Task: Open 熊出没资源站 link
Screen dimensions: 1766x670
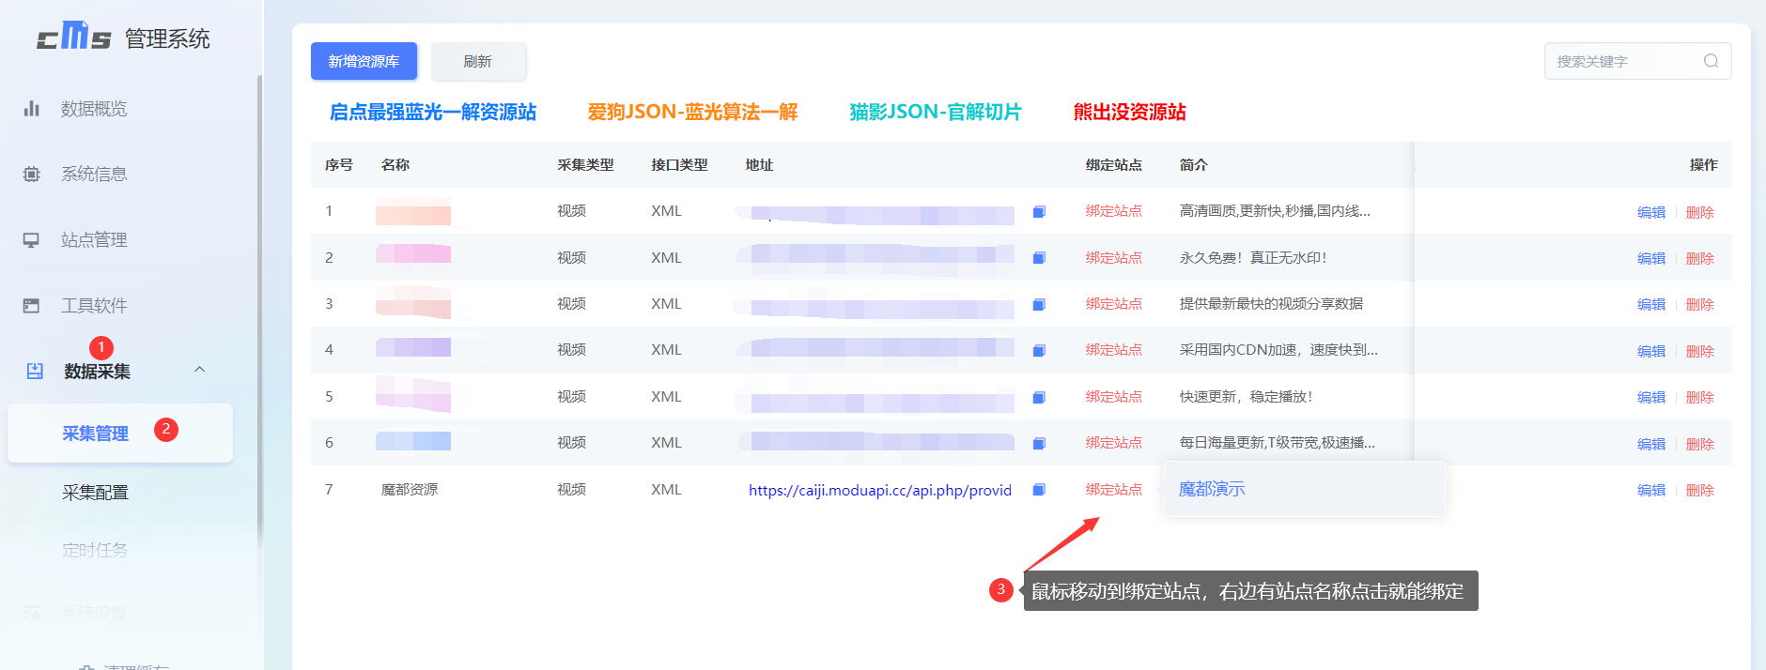Action: pyautogui.click(x=1129, y=113)
